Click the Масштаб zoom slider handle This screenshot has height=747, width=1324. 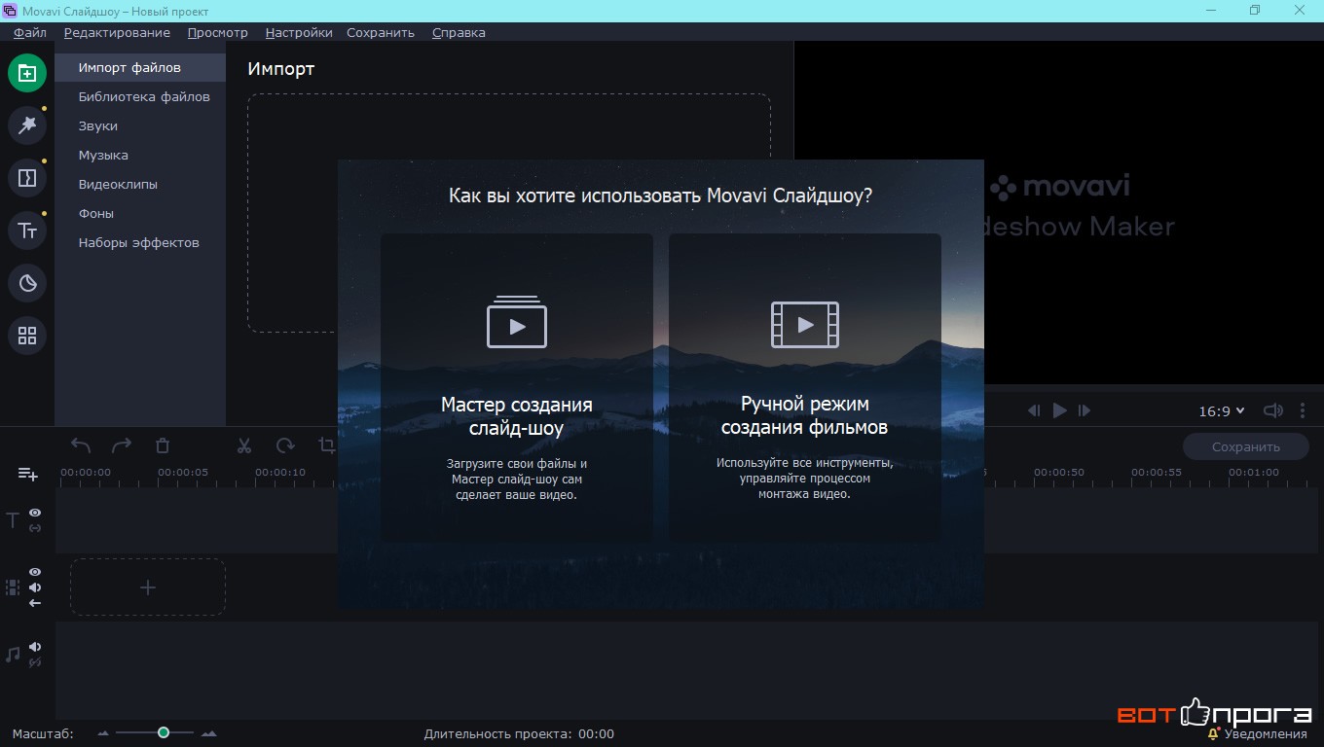tap(164, 732)
